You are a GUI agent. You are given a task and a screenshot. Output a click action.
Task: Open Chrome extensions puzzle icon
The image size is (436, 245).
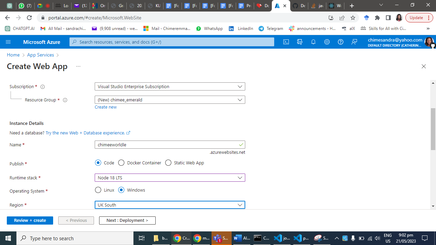pyautogui.click(x=377, y=18)
